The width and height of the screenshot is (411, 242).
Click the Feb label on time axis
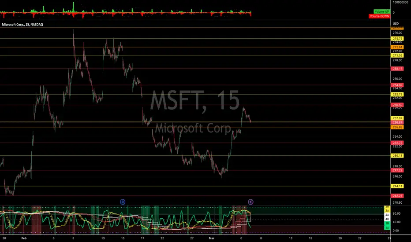[24, 238]
